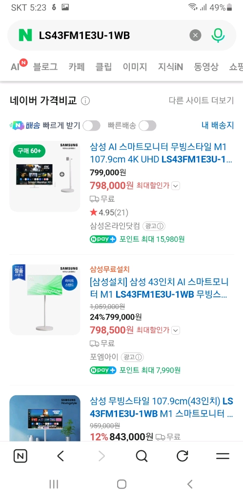Open info icon next to 네이버 가격비교
Viewport: 243px width, 499px height.
click(85, 101)
